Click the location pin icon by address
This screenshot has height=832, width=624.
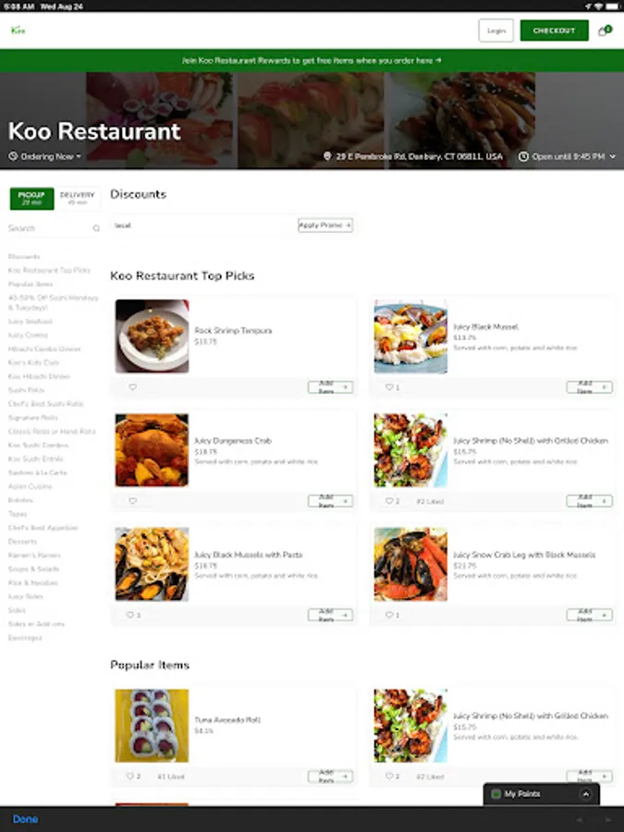click(x=327, y=156)
